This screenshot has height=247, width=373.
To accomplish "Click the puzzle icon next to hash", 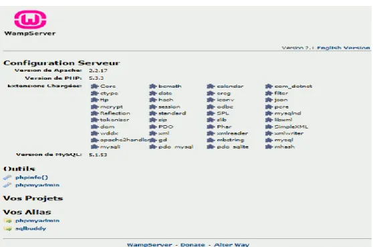I will tap(153, 100).
